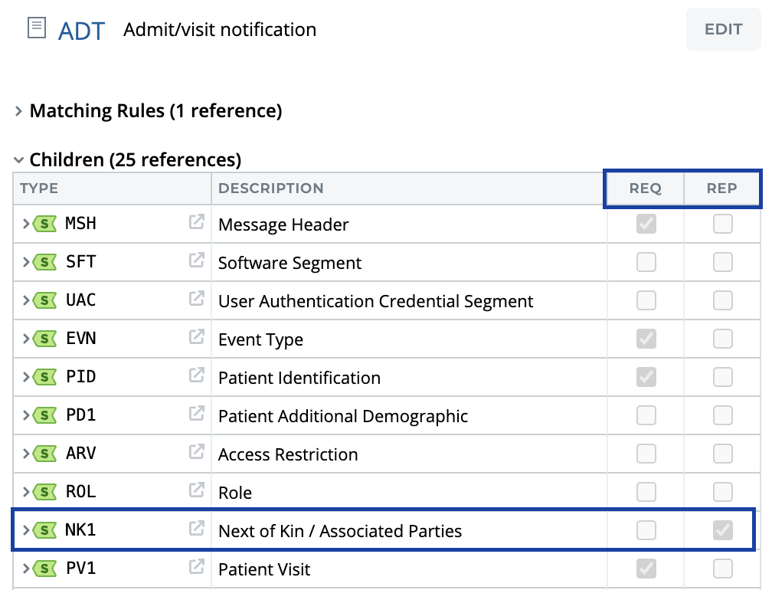This screenshot has width=772, height=590.
Task: Open SFT segment in new window icon
Action: tap(197, 261)
